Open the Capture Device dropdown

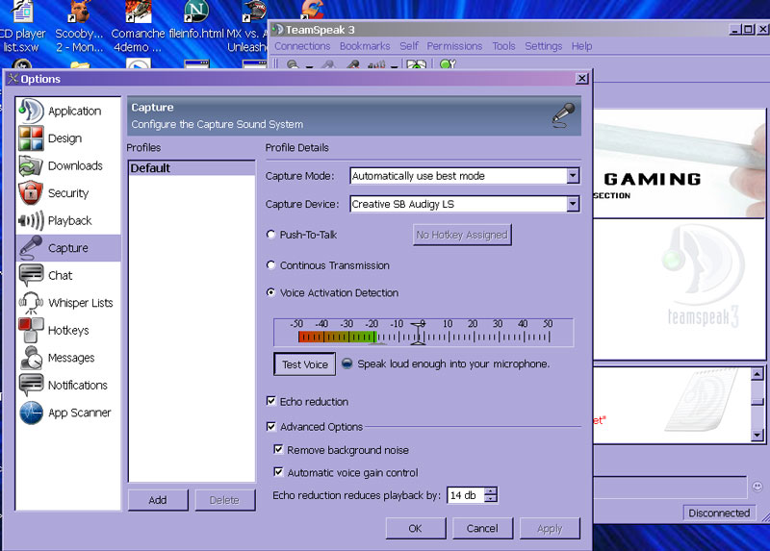(x=573, y=204)
